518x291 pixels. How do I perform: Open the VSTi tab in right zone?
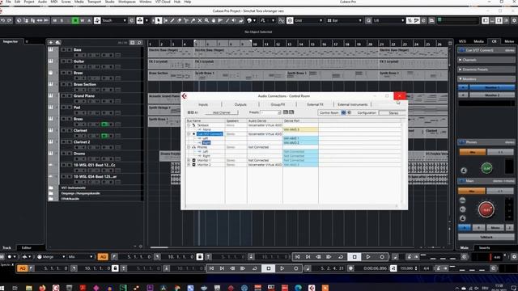[x=462, y=41]
